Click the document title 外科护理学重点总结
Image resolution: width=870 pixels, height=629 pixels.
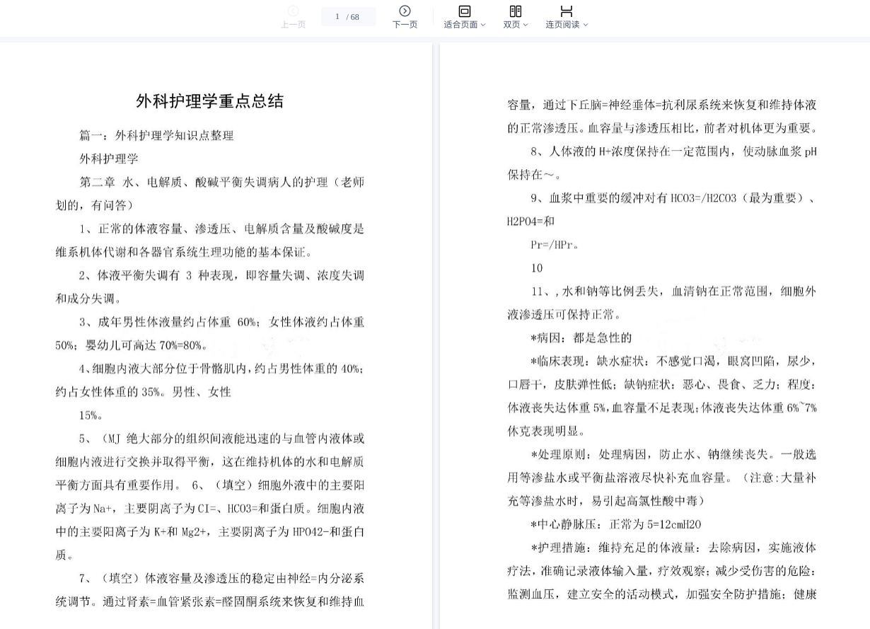(209, 101)
